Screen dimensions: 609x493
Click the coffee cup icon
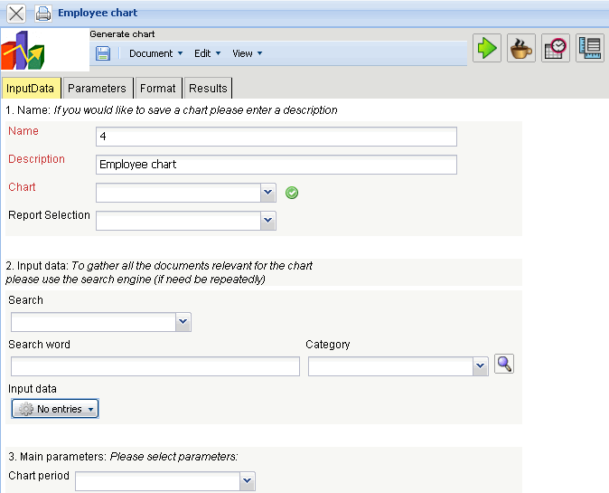pos(521,48)
